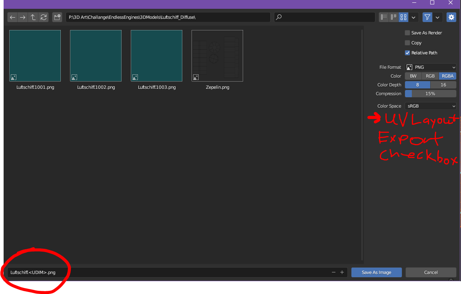
Task: Uncheck Relative Path option
Action: (x=407, y=53)
